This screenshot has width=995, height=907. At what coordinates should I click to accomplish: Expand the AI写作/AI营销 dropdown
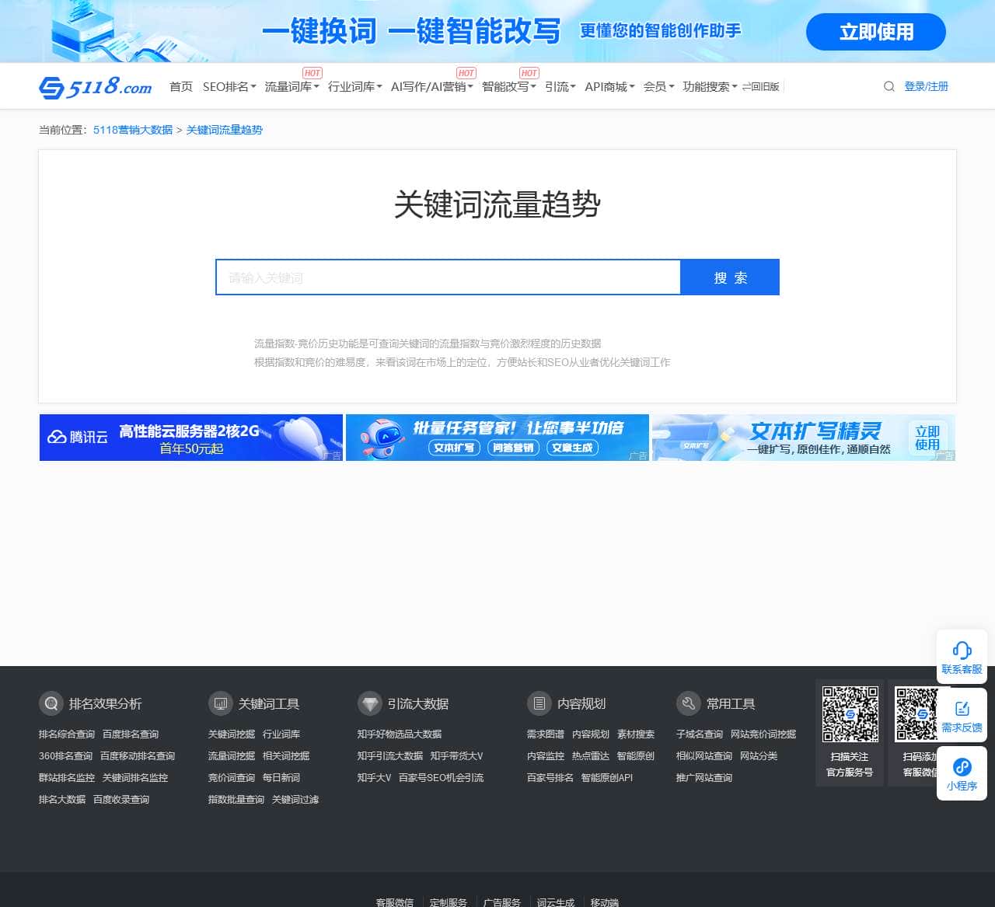pos(432,86)
